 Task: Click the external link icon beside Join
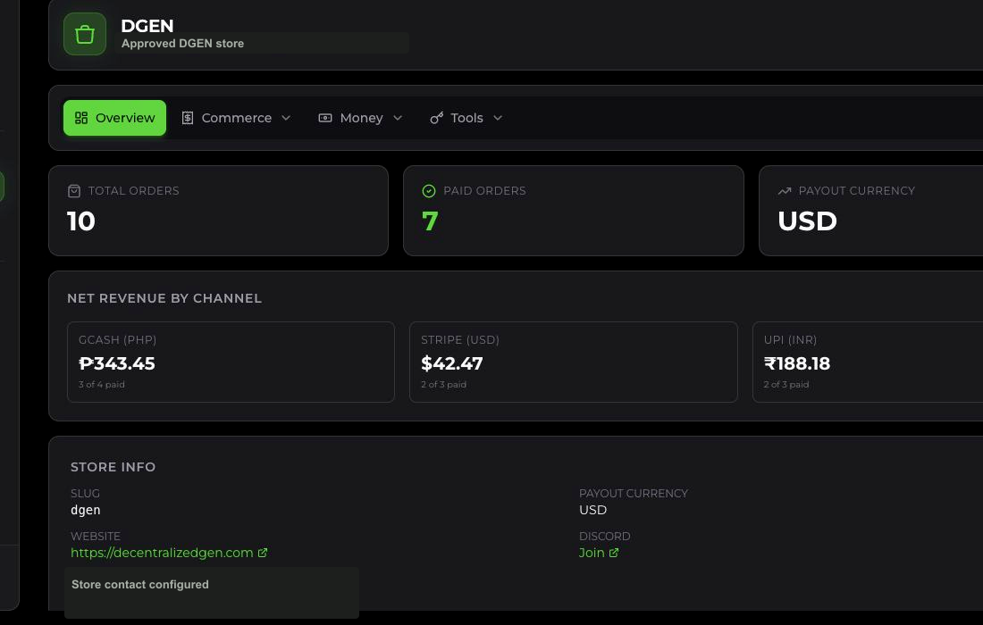point(614,553)
